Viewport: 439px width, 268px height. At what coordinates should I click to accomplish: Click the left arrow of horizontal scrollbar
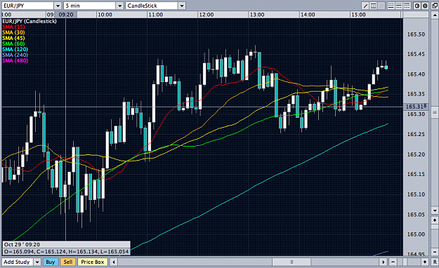pyautogui.click(x=113, y=262)
